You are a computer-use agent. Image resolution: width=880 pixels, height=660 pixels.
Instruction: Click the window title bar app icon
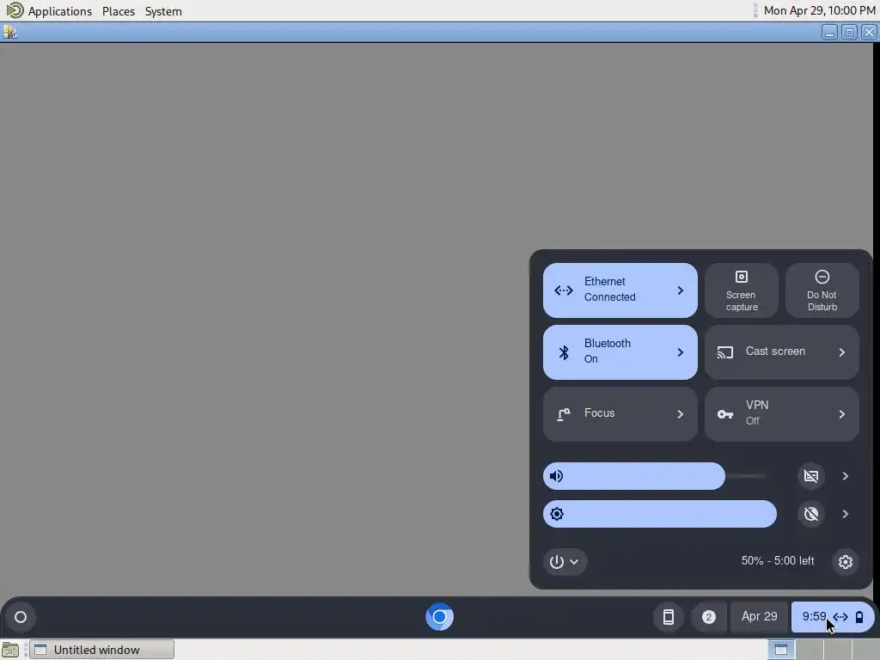click(10, 33)
